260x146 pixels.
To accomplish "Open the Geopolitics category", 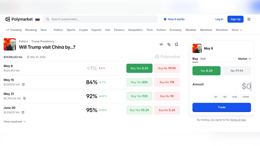I will [x=135, y=30].
